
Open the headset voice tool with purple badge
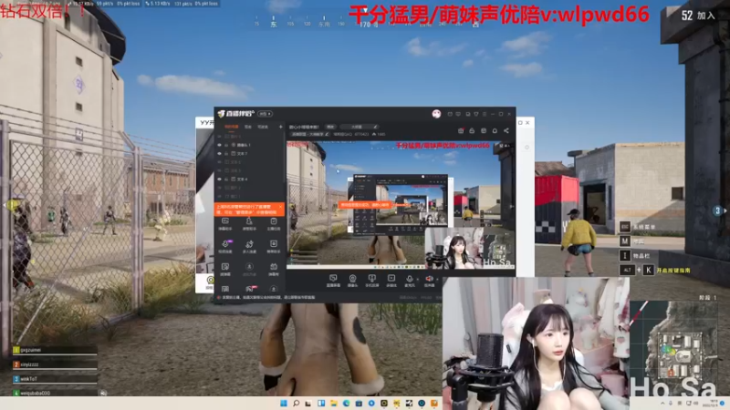pos(225,246)
